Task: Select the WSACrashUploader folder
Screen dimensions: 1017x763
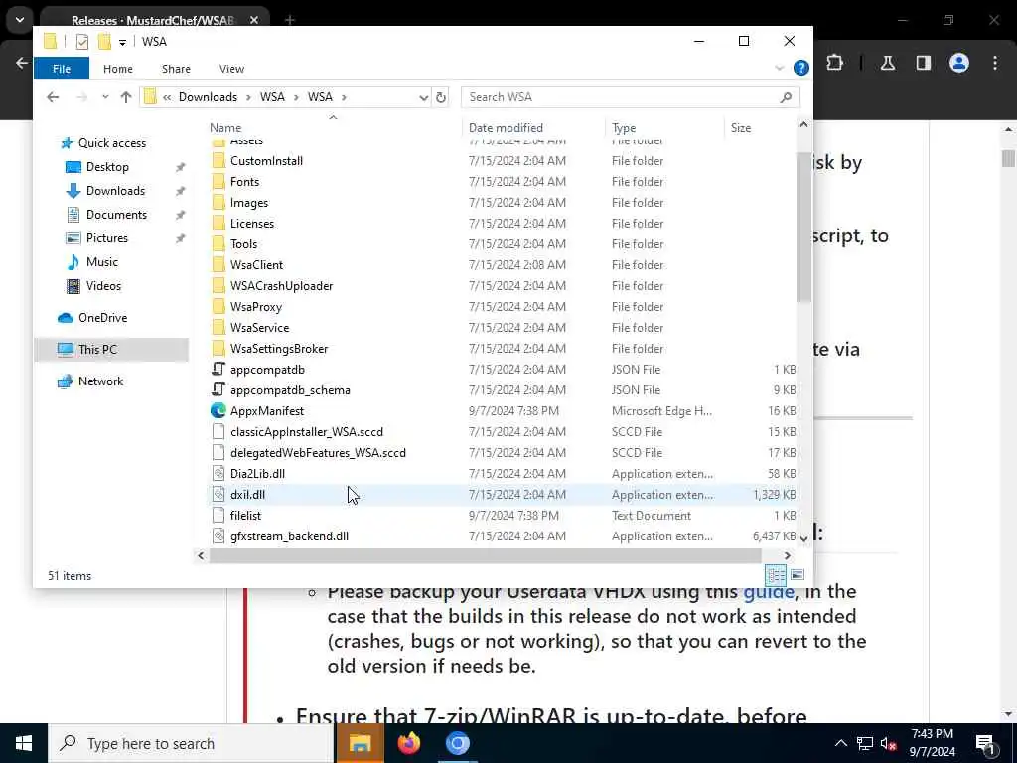Action: pyautogui.click(x=281, y=286)
